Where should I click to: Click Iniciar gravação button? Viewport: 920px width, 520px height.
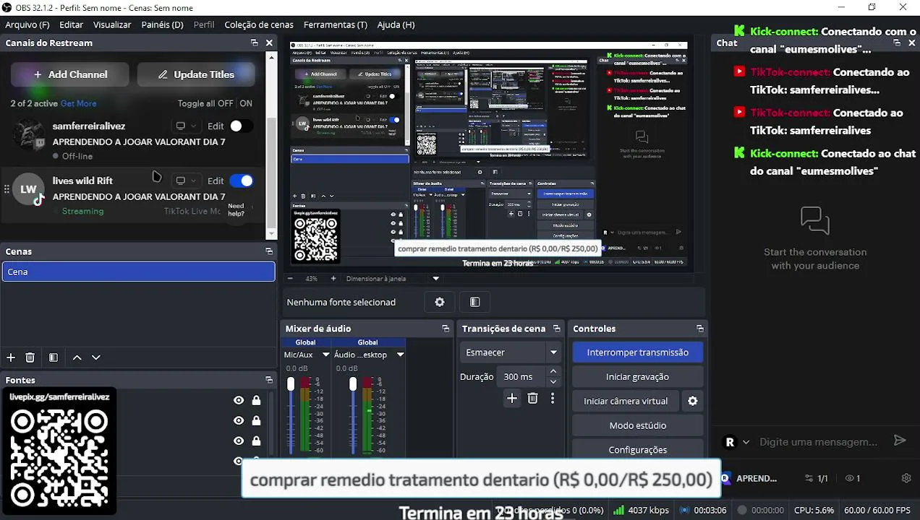(637, 376)
